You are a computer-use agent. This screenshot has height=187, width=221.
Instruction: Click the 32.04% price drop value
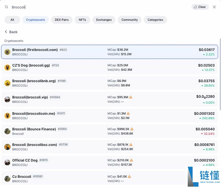click(x=208, y=134)
